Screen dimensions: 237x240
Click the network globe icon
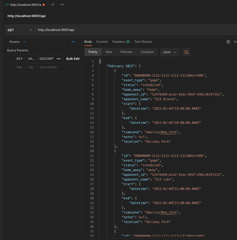pos(228,42)
